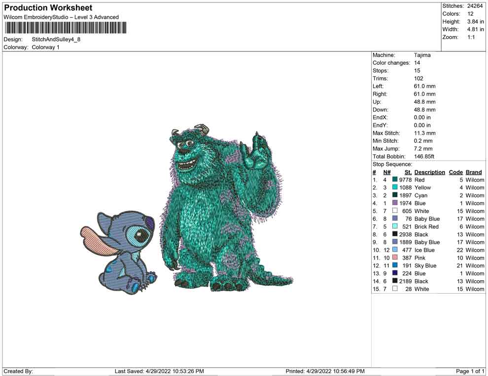The image size is (488, 376).
Task: Click the Colors value 12
Action: pyautogui.click(x=470, y=14)
